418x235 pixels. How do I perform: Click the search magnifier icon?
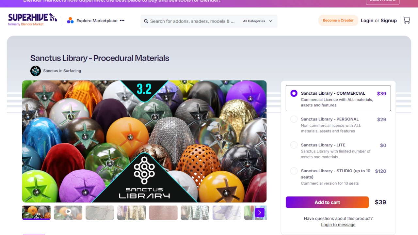pos(146,21)
